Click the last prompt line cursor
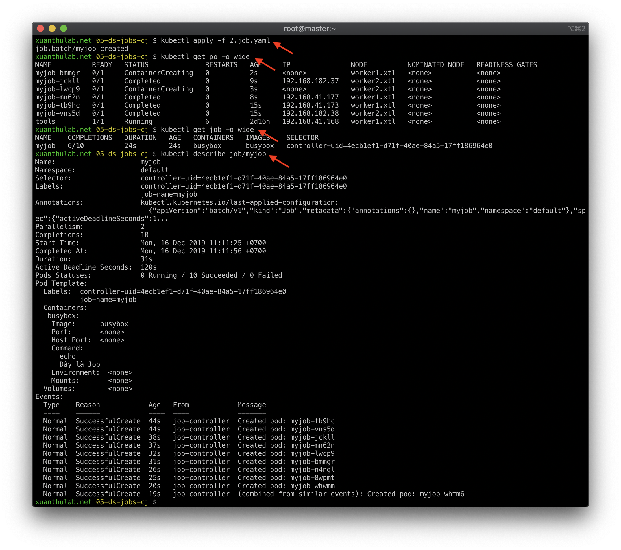 161,502
